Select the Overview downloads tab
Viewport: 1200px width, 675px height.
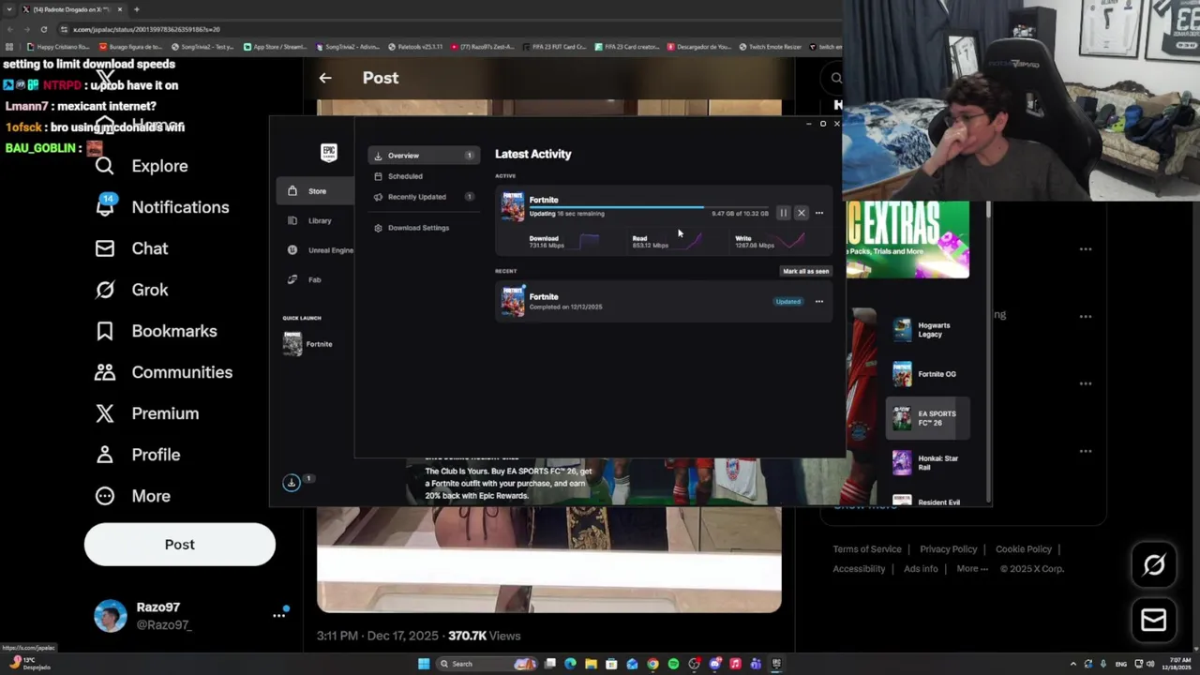click(424, 156)
